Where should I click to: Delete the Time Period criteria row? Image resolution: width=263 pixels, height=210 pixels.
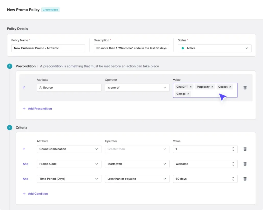(245, 179)
